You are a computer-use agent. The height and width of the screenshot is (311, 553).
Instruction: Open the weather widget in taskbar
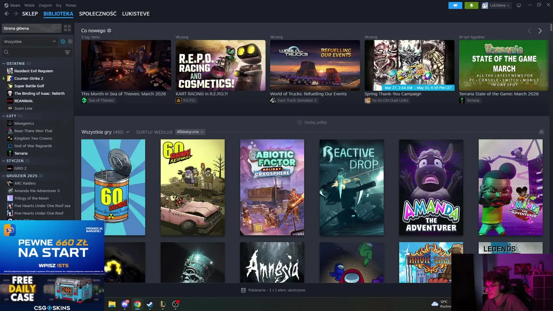(441, 304)
